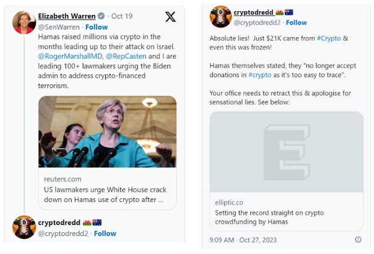Open the Elizabeth Warren name link
The height and width of the screenshot is (254, 374).
pyautogui.click(x=67, y=16)
